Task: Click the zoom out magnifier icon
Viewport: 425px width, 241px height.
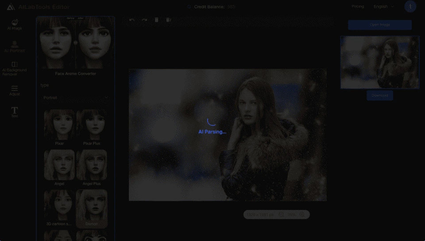Action: tap(282, 214)
